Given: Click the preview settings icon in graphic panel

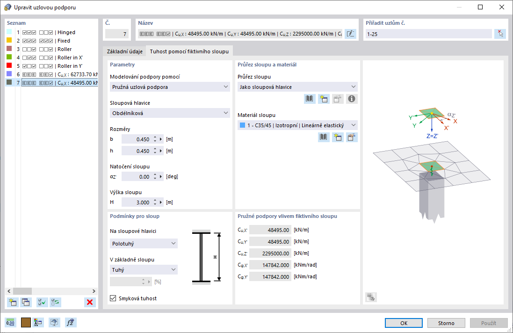Looking at the screenshot, I should coord(371,297).
